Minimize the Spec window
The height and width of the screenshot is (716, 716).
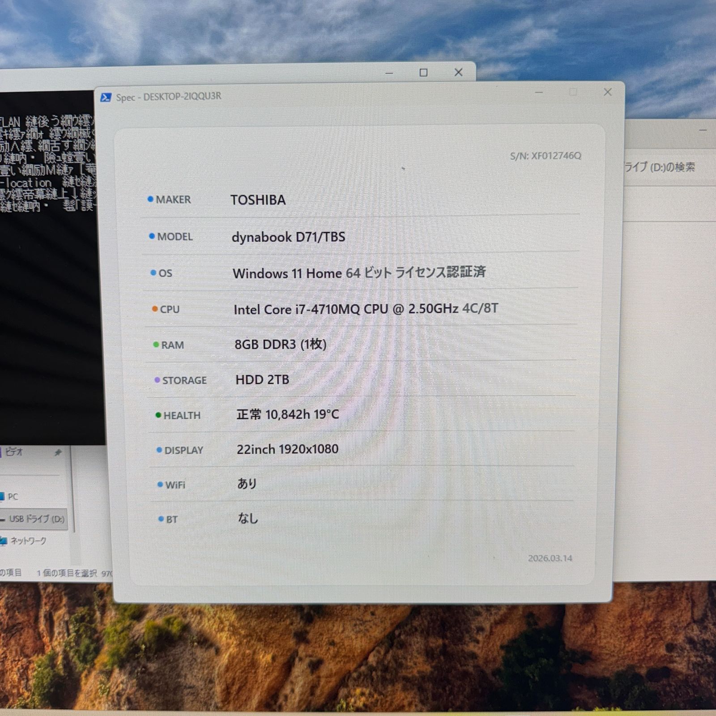pos(539,93)
